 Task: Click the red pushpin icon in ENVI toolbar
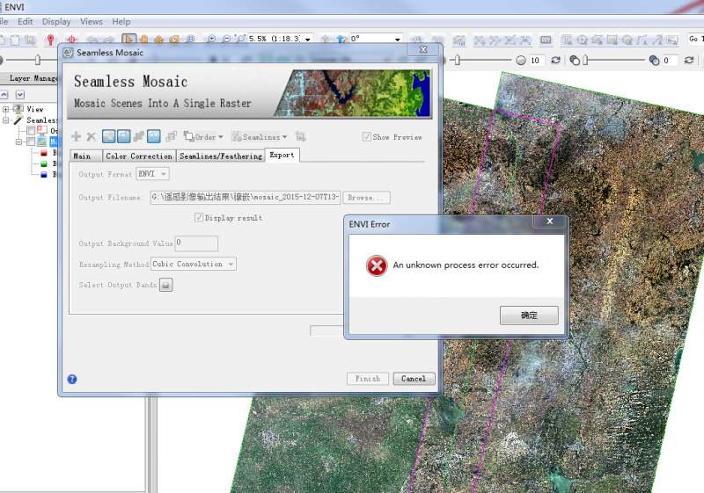point(50,40)
